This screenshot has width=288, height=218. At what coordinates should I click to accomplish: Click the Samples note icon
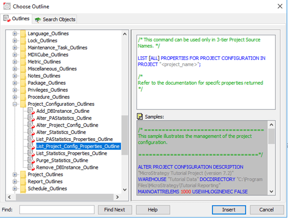click(x=140, y=117)
